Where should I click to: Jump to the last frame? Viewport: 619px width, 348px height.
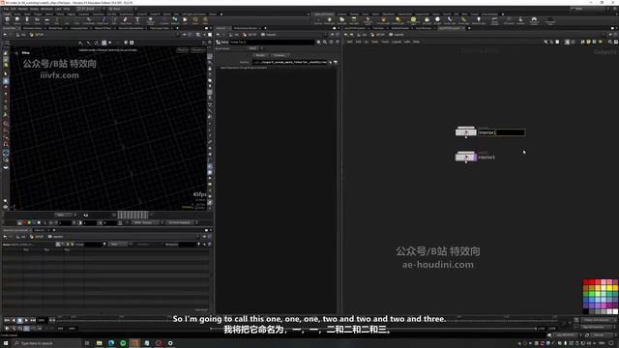pyautogui.click(x=33, y=320)
